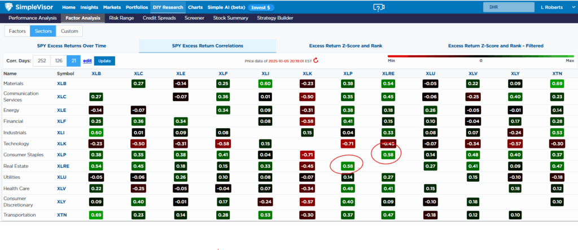578x250 pixels.
Task: Show SPY Excess Return Correlations tab
Action: click(208, 46)
